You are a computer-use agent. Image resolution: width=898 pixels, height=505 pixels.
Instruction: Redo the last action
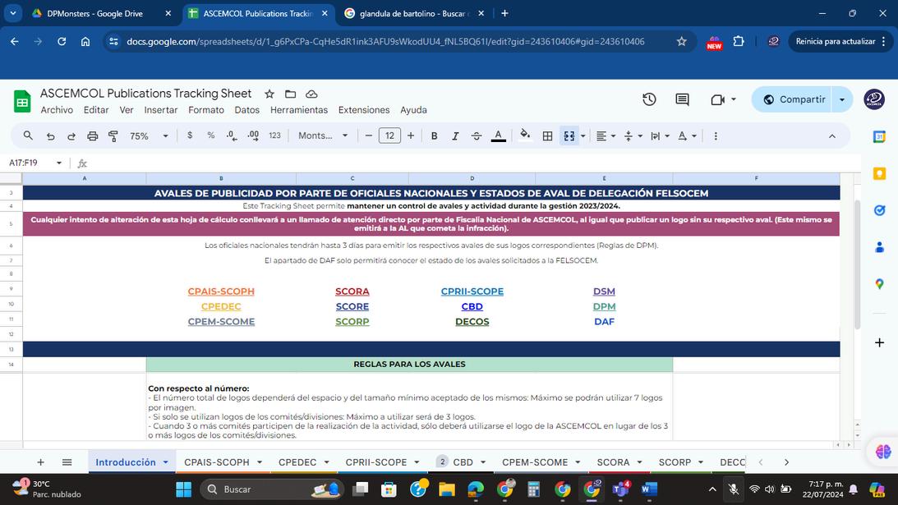click(71, 135)
